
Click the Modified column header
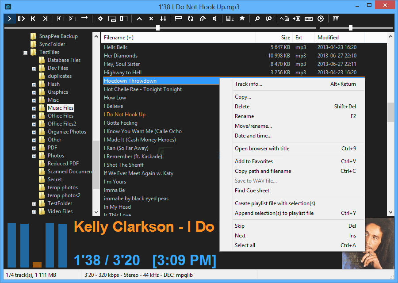pyautogui.click(x=328, y=38)
